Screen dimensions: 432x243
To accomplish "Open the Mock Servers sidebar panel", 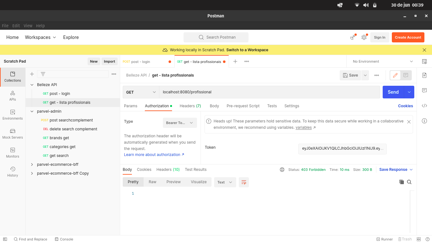I will click(x=13, y=134).
